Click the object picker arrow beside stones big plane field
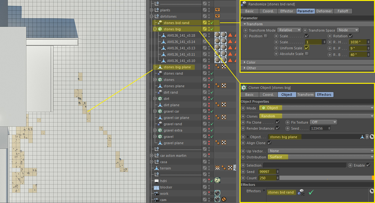The height and width of the screenshot is (203, 375). (367, 137)
